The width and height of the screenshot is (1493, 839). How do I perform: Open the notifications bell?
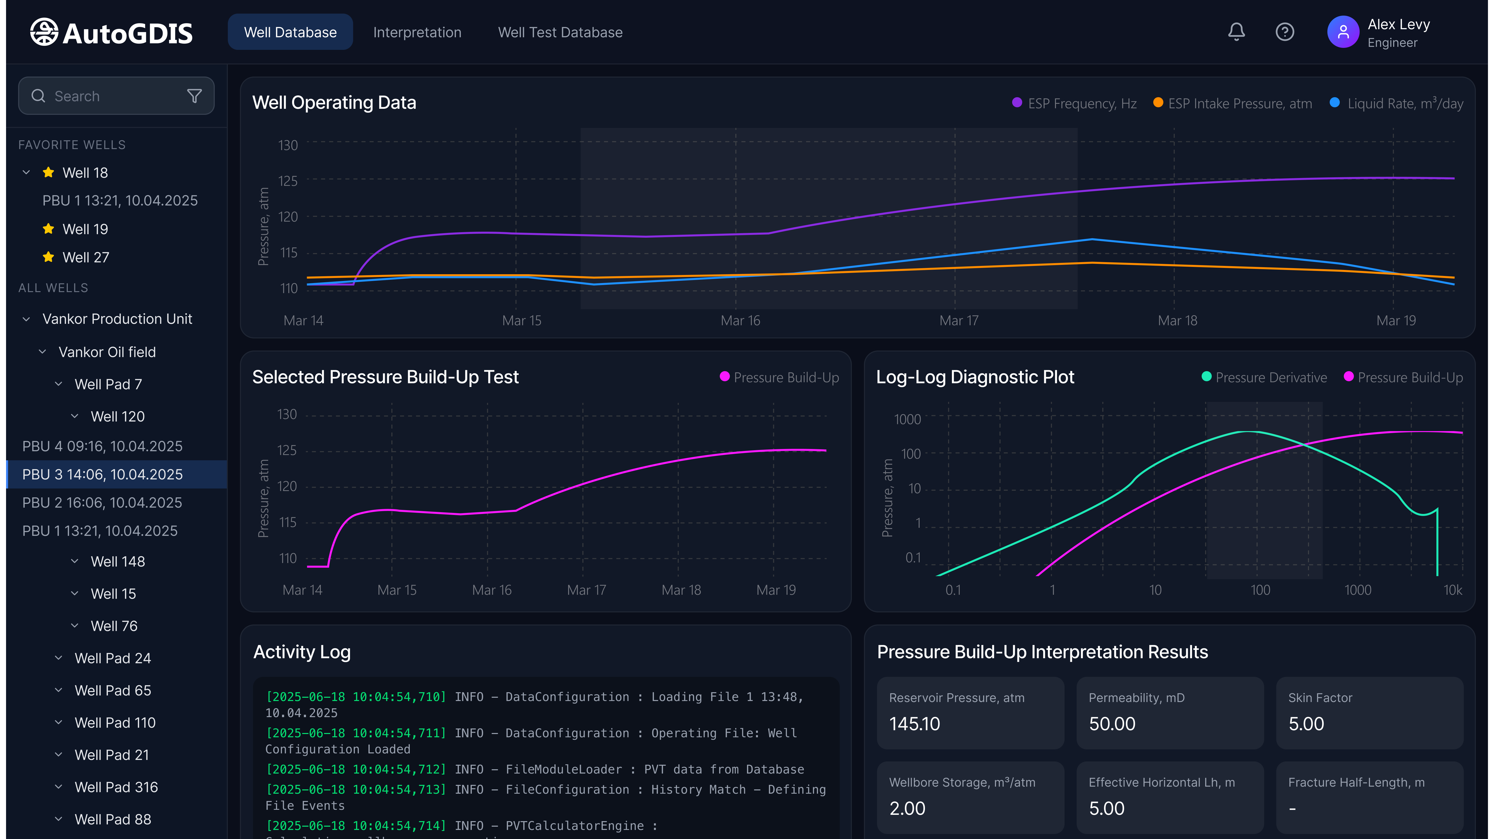[x=1236, y=32]
